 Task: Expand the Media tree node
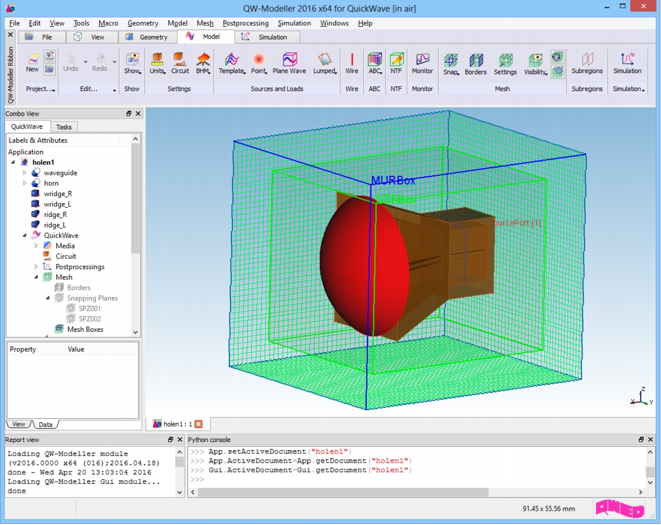tap(36, 246)
